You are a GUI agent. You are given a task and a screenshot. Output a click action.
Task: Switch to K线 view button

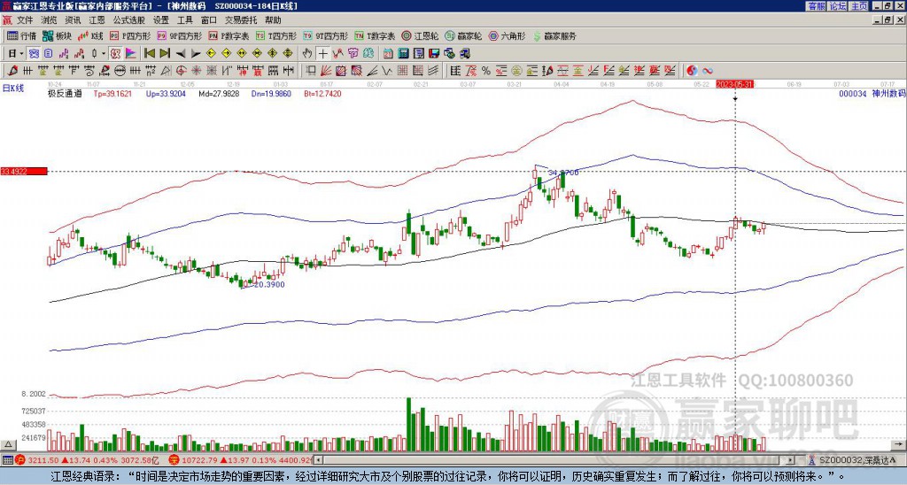pos(90,35)
